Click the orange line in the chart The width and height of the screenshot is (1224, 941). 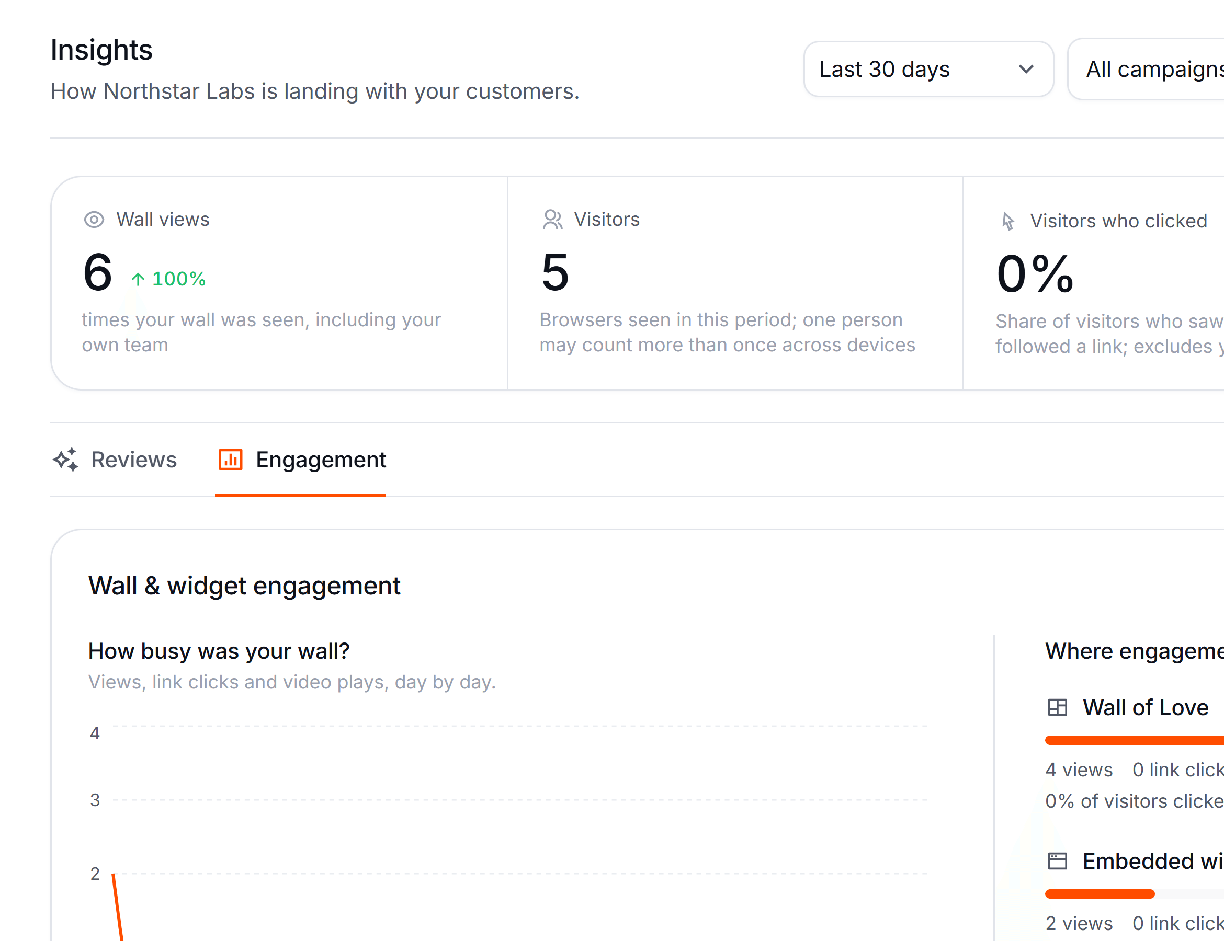point(117,908)
